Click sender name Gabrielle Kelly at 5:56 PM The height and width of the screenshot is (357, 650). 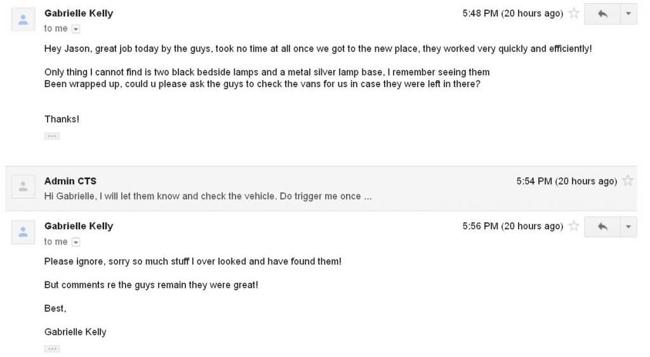tap(79, 226)
